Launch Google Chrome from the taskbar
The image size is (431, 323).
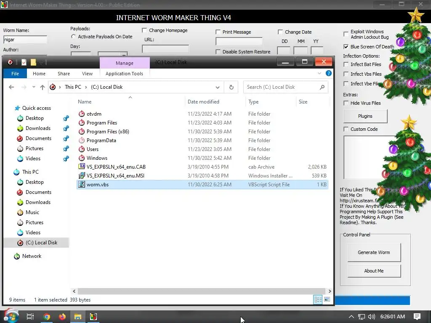pyautogui.click(x=47, y=317)
